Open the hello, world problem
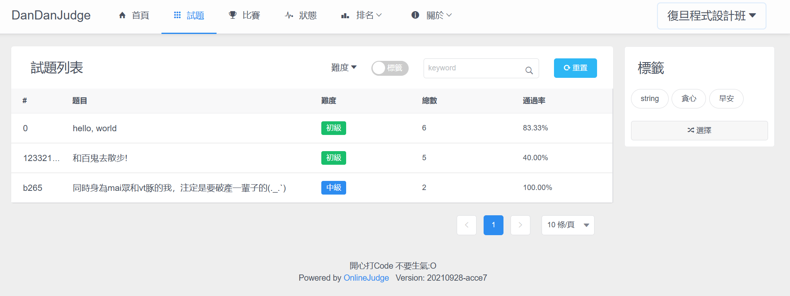This screenshot has height=296, width=790. click(x=95, y=128)
